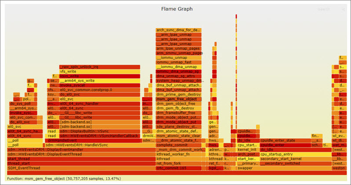This screenshot has height=185, width=351.
Task: Select the kernel_init frame
Action: coord(248,150)
